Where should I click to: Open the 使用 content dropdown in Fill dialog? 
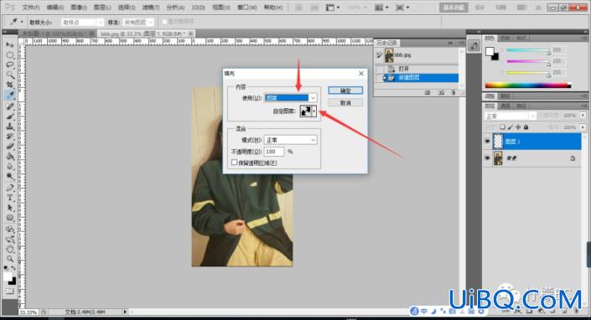pos(291,98)
